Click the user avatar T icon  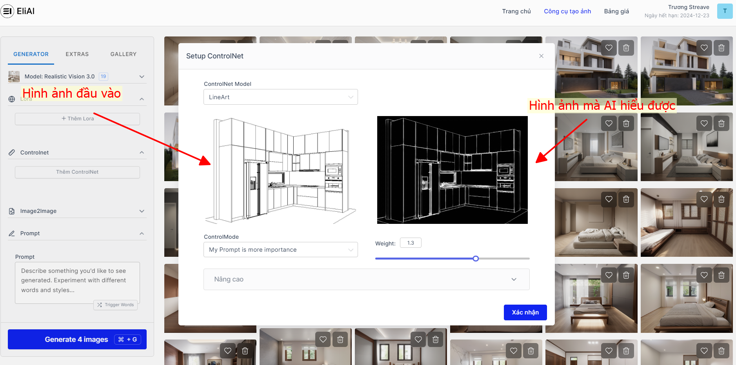pos(724,11)
